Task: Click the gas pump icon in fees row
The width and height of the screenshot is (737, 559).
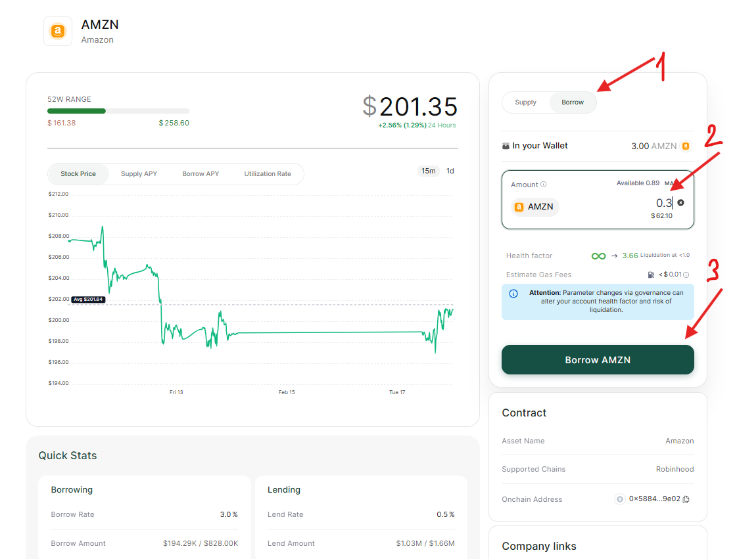Action: [x=651, y=275]
